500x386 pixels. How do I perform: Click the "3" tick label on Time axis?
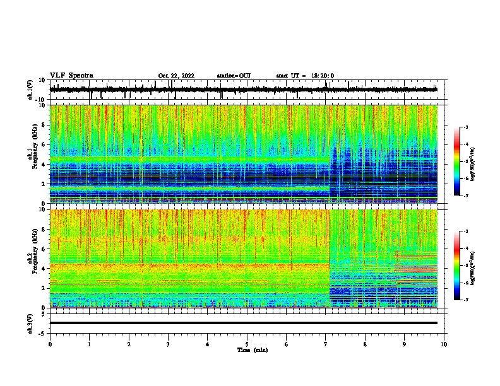click(168, 344)
